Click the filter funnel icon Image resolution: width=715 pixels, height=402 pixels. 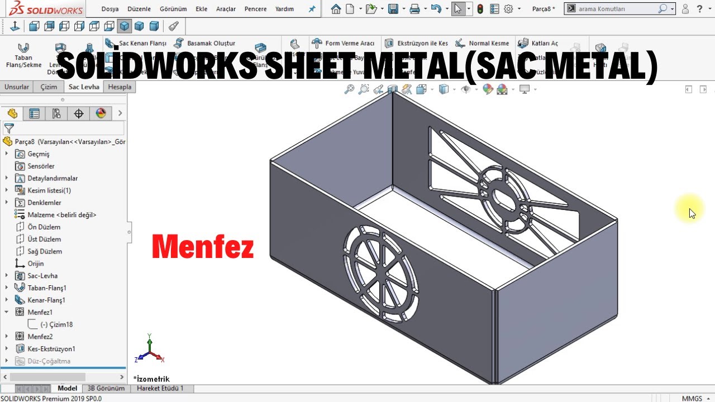8,128
